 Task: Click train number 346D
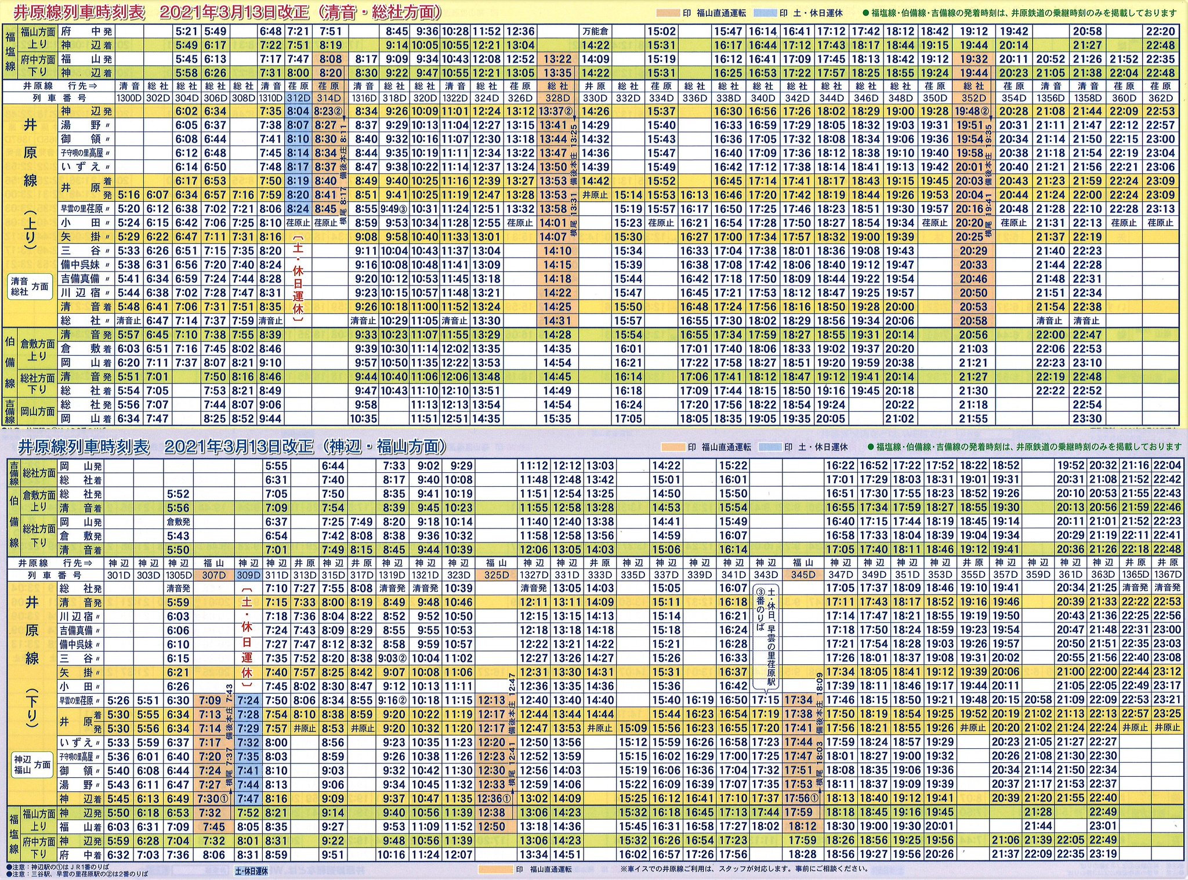click(x=867, y=99)
